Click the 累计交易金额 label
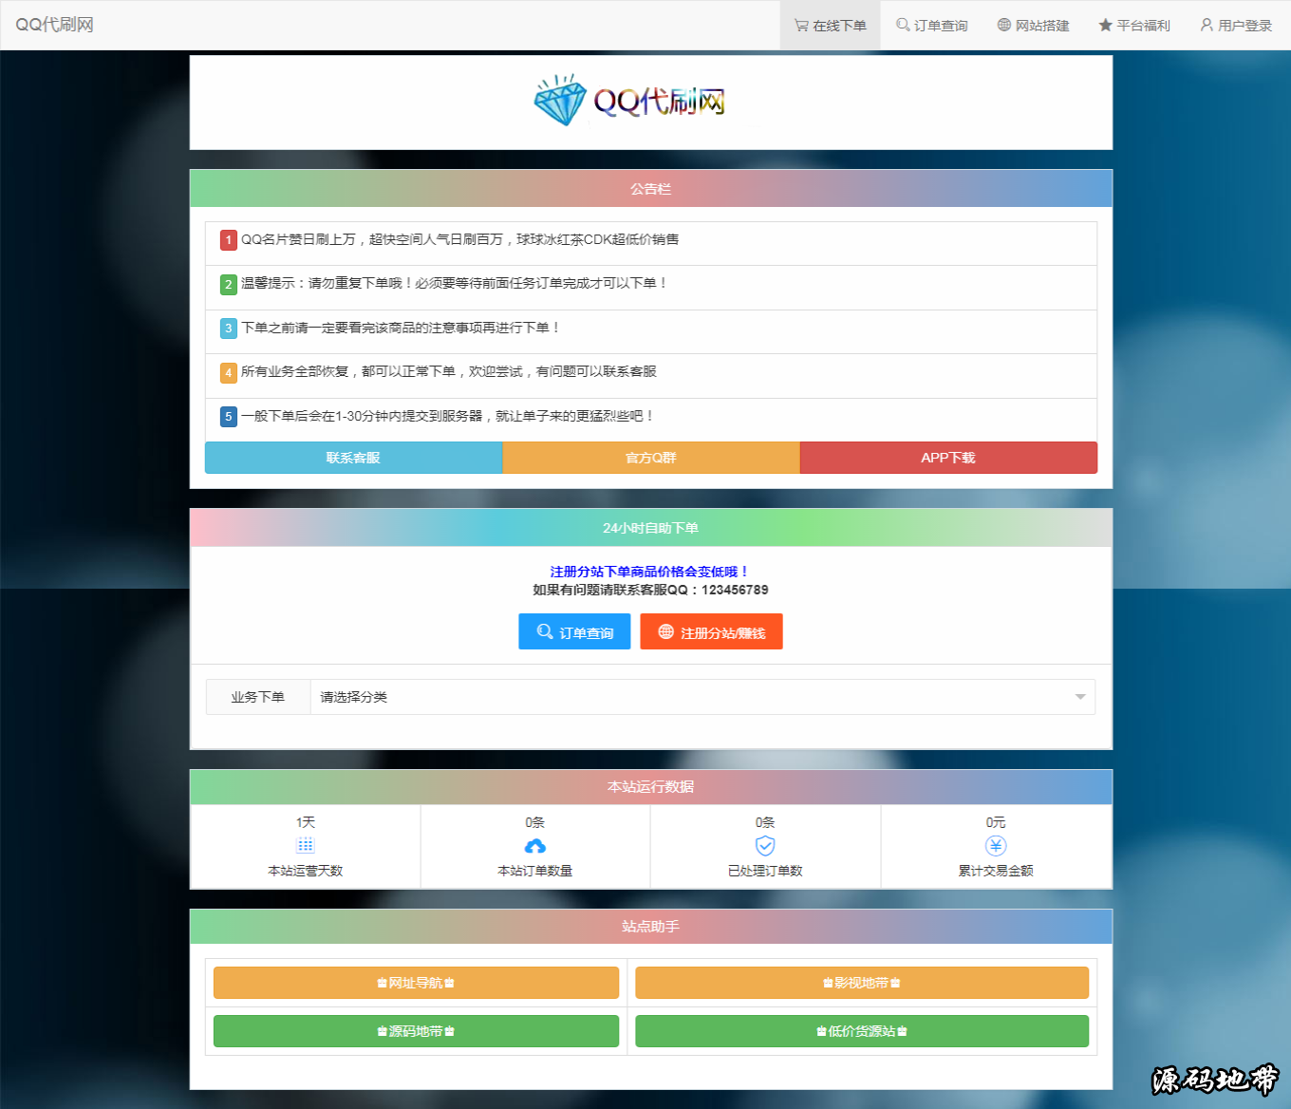This screenshot has height=1109, width=1291. pos(996,871)
